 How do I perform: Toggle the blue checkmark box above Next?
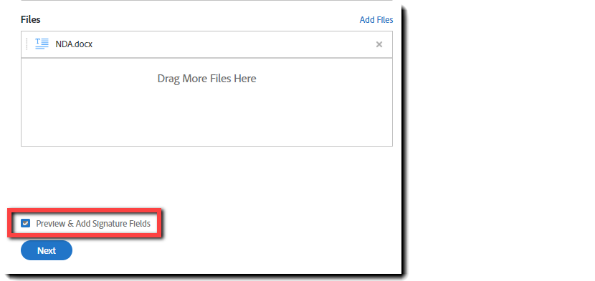tap(25, 223)
